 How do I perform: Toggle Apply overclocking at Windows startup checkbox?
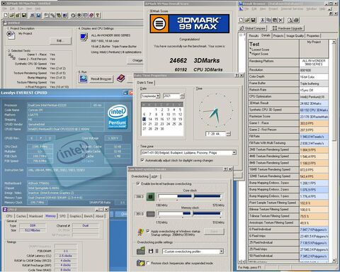[148, 231]
